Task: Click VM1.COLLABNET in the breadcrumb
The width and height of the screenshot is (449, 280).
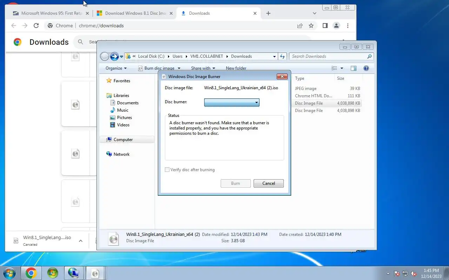Action: pyautogui.click(x=207, y=56)
